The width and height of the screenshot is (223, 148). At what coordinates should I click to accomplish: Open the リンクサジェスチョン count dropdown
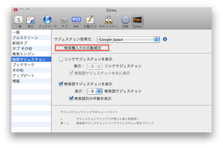pos(95,66)
